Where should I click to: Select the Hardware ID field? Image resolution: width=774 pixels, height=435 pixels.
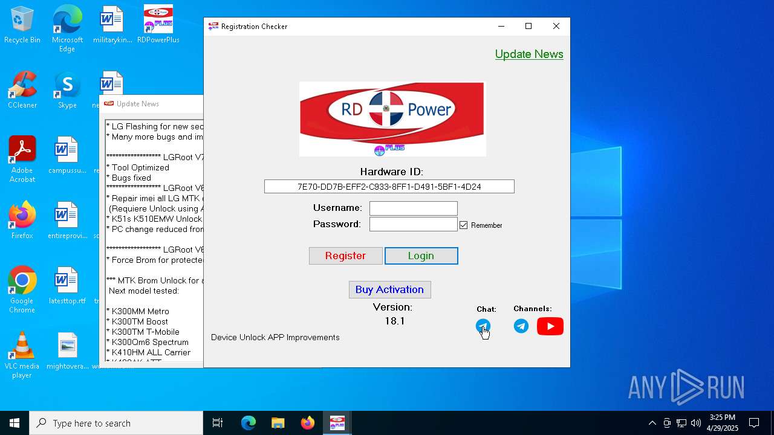pos(389,187)
